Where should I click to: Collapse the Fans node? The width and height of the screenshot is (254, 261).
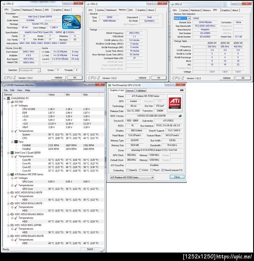pos(12,142)
